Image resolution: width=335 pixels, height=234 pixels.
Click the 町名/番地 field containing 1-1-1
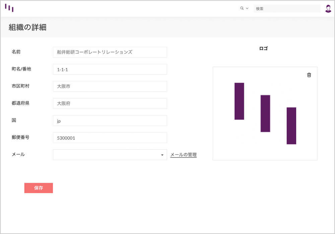110,69
